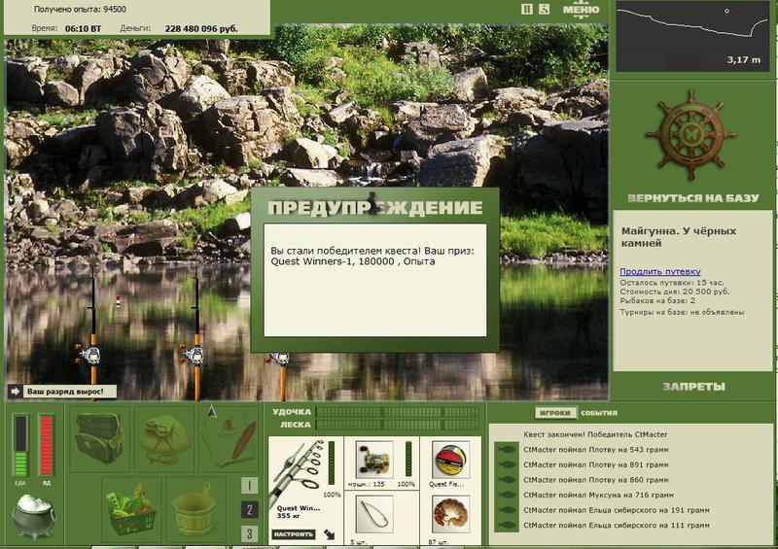Click the Quest fishing line spool
778x549 pixels.
[450, 461]
